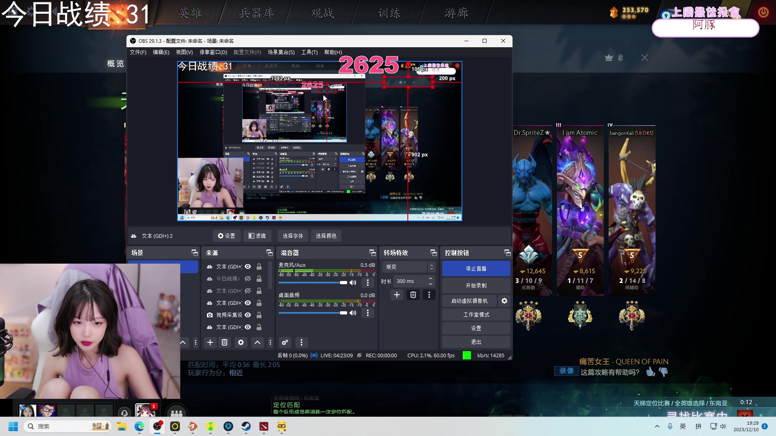Show the hidden 文本 (GDI+) source
This screenshot has width=776, height=436.
248,291
